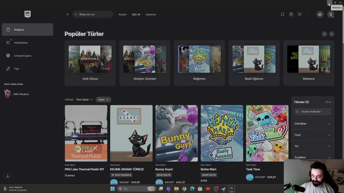Open Task Time cover image

click(x=267, y=133)
